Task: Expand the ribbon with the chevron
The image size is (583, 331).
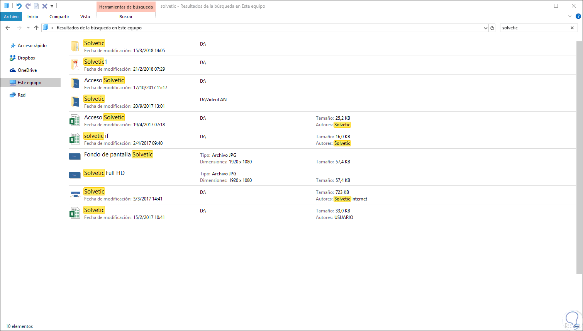Action: pyautogui.click(x=570, y=17)
